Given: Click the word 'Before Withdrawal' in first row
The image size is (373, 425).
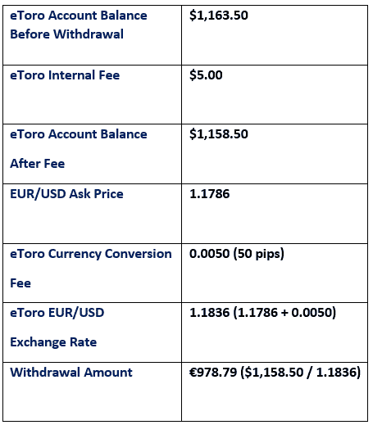Looking at the screenshot, I should point(66,34).
